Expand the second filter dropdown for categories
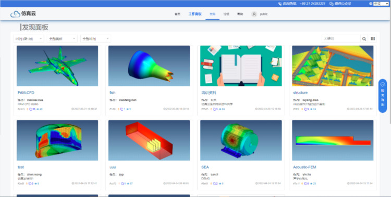 [62, 39]
